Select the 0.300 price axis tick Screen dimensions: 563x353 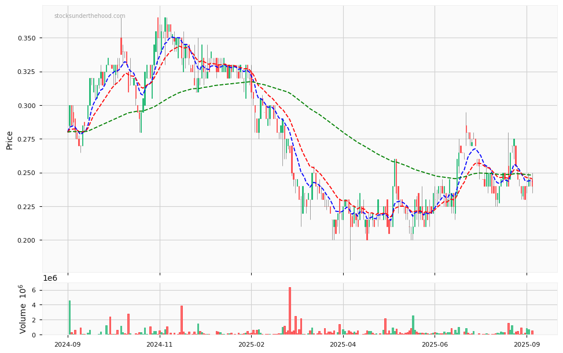(25, 106)
